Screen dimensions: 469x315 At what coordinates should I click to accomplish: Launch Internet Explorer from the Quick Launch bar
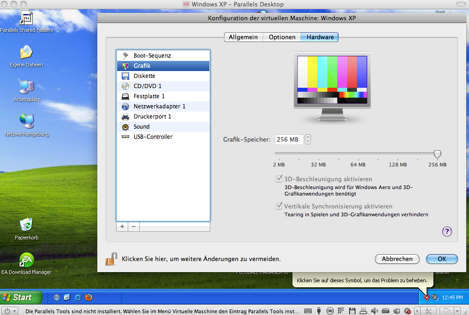coord(78,297)
